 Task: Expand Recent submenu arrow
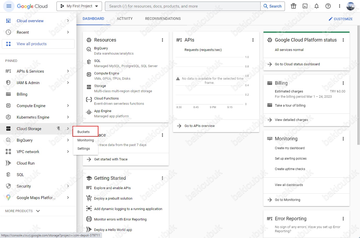[x=68, y=32]
